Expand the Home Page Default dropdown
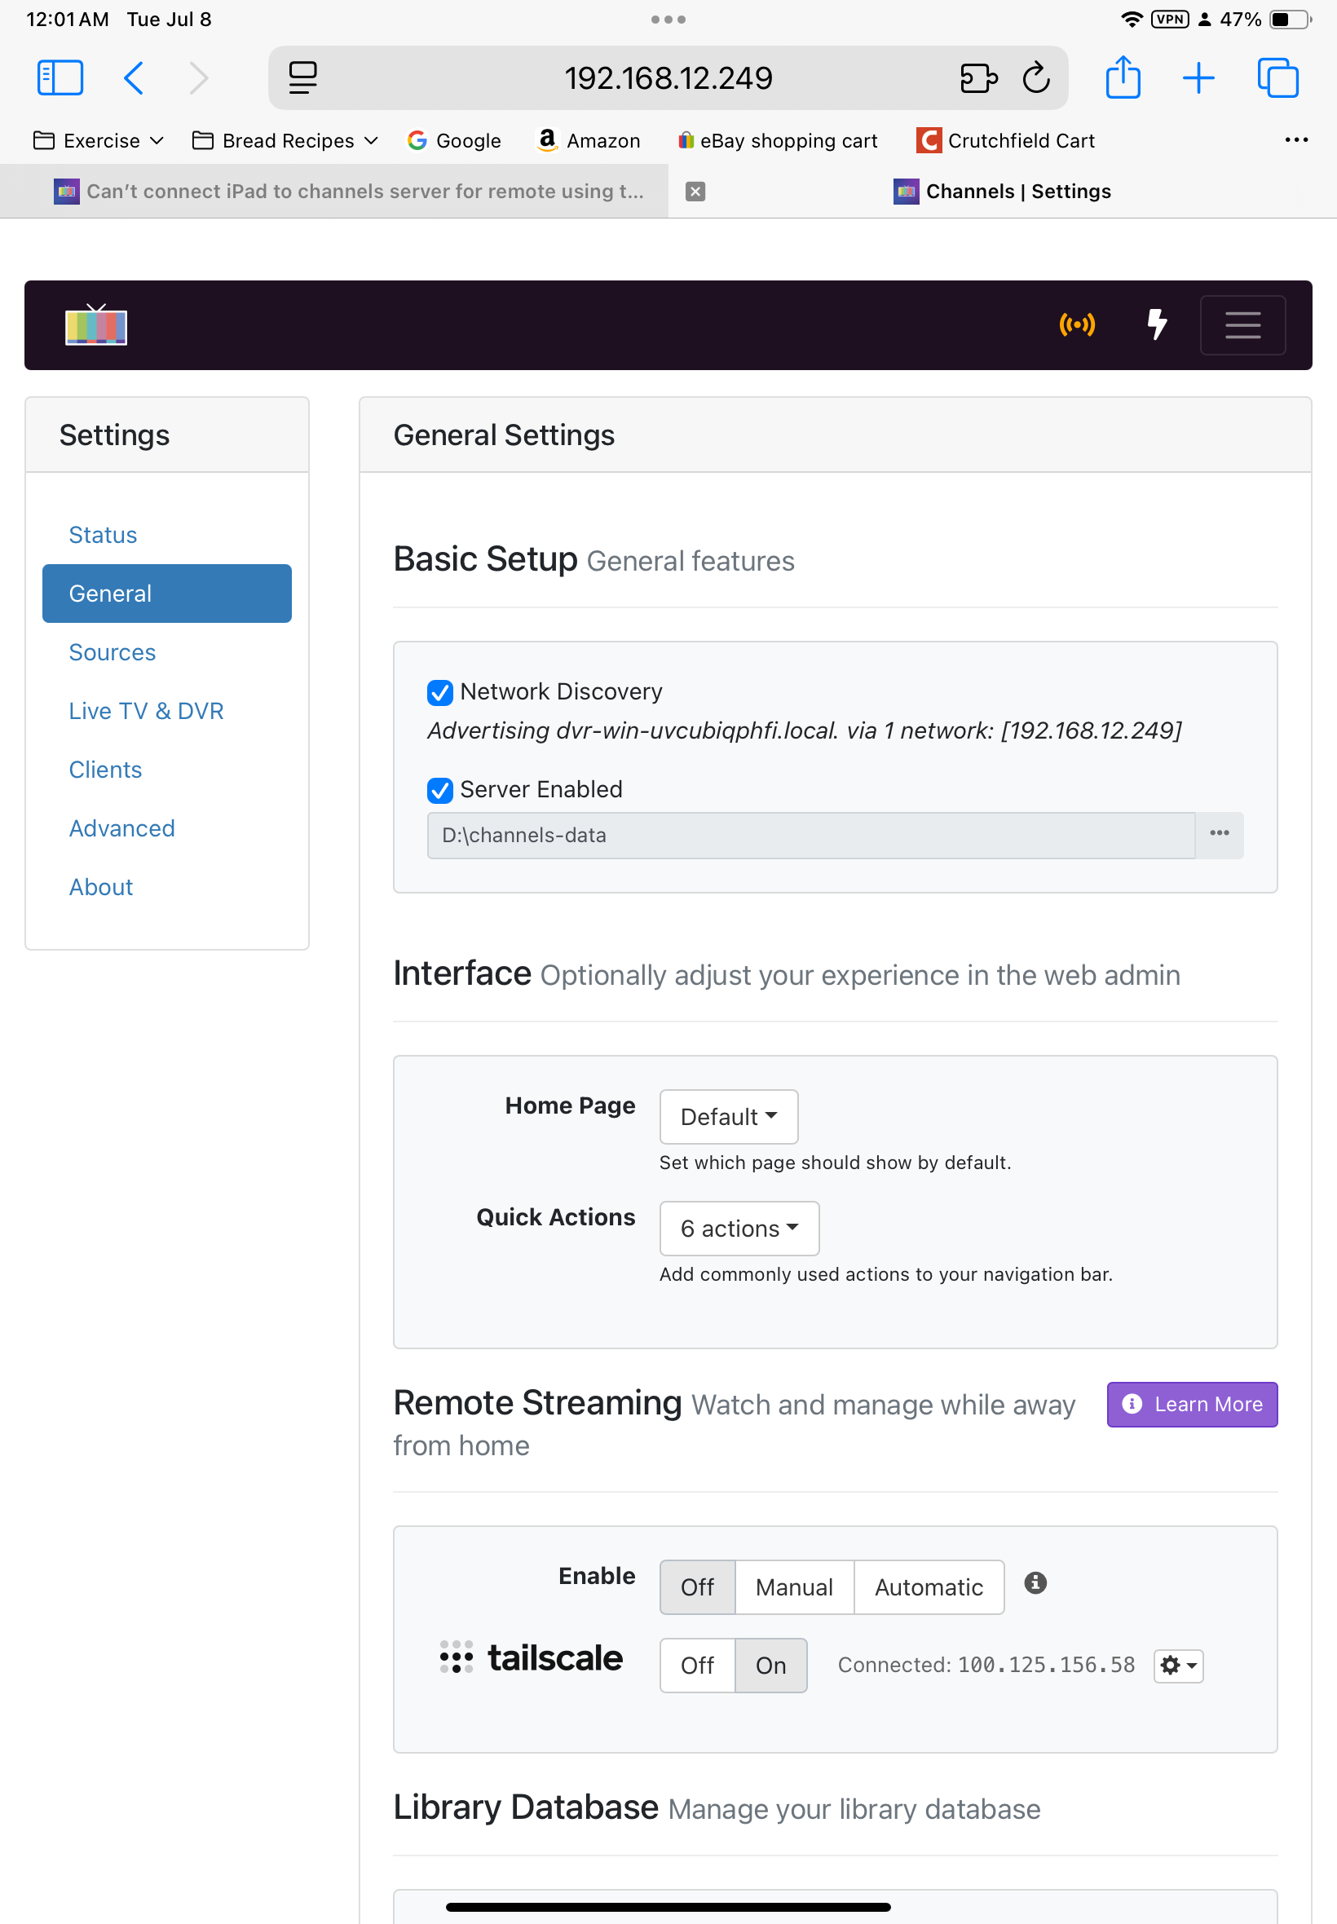Image resolution: width=1337 pixels, height=1924 pixels. click(x=728, y=1117)
